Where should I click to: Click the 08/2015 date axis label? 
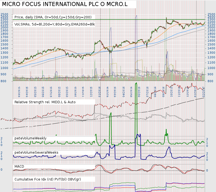[59, 92]
